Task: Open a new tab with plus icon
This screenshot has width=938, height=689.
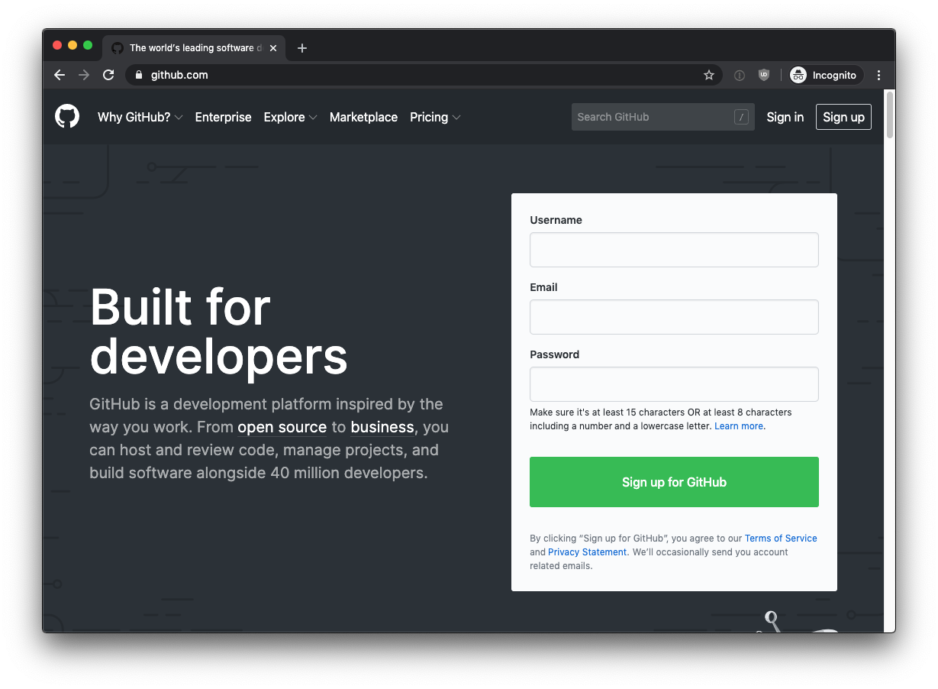Action: click(x=302, y=48)
